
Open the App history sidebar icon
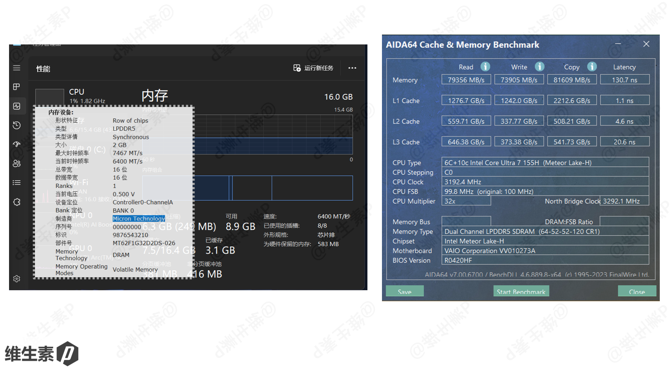17,125
